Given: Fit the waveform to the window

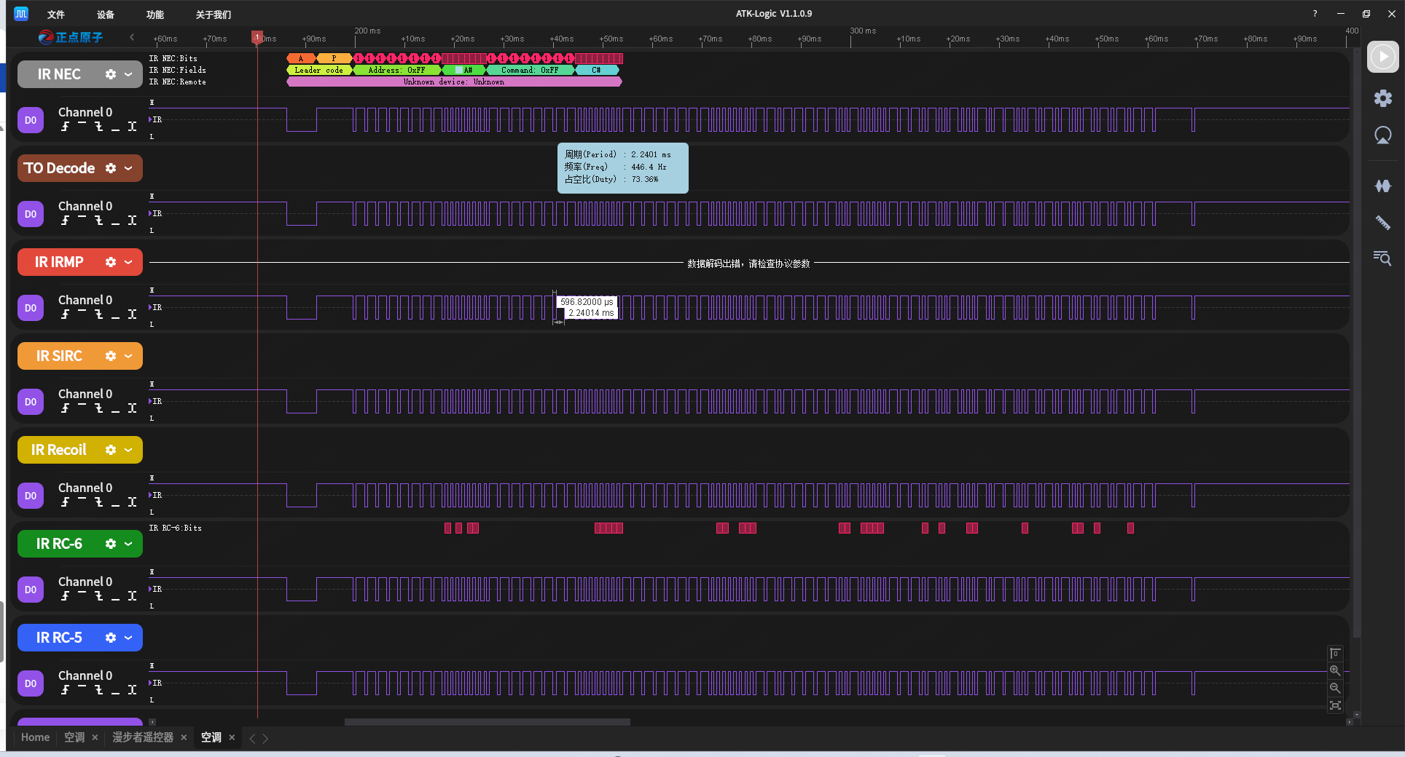Looking at the screenshot, I should [x=1335, y=705].
